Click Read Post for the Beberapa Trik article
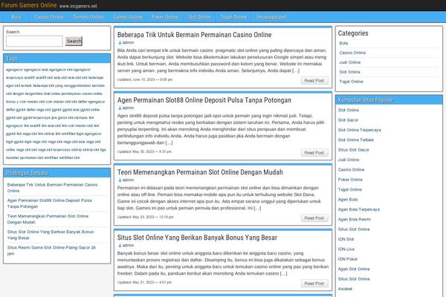 coord(314,80)
